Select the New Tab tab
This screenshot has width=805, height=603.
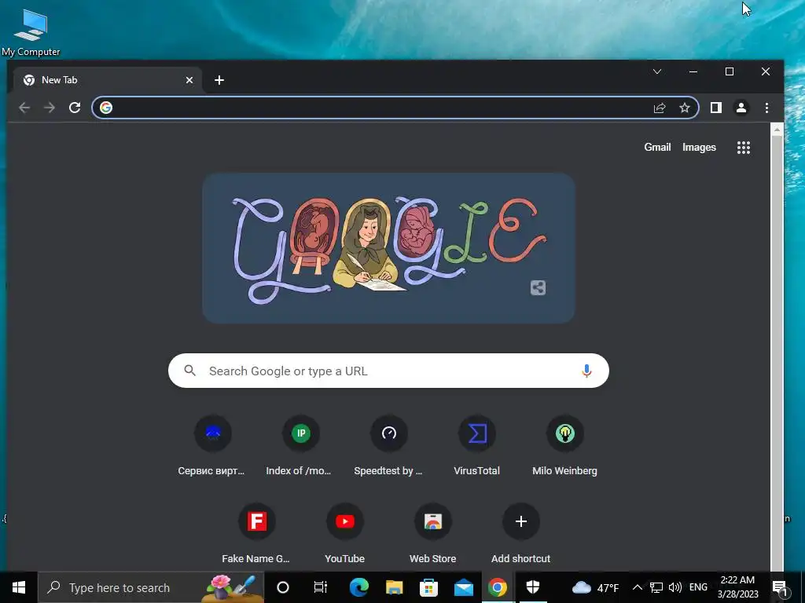[107, 80]
